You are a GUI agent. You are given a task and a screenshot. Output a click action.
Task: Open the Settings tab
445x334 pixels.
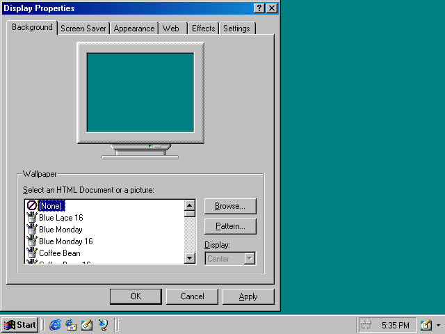coord(237,29)
